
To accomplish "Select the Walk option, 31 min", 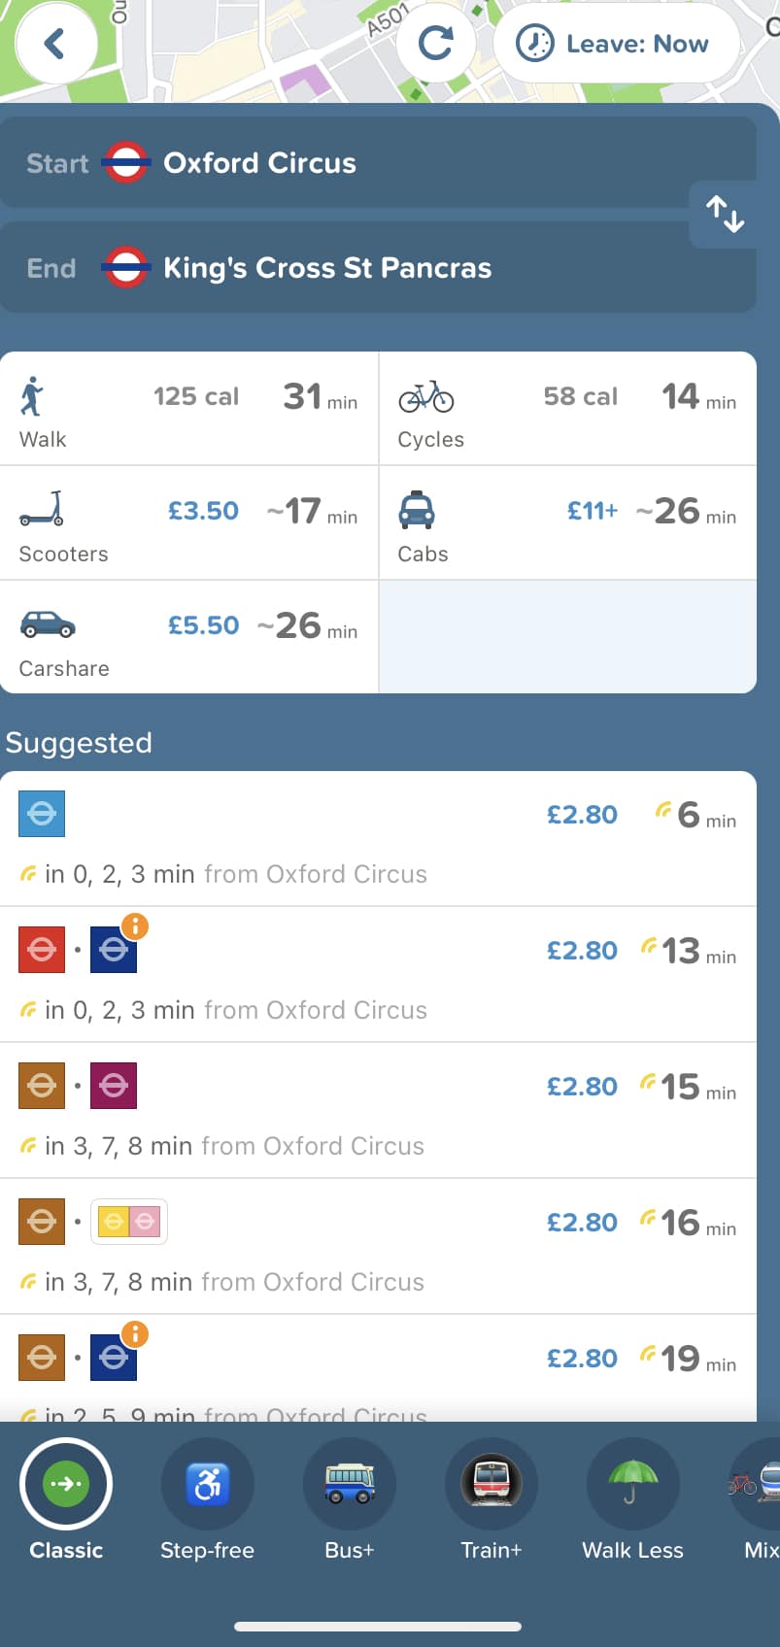I will click(188, 409).
